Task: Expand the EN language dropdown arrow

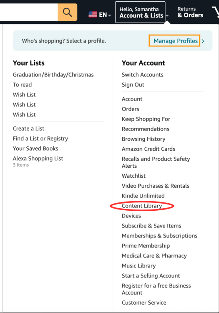Action: (109, 15)
